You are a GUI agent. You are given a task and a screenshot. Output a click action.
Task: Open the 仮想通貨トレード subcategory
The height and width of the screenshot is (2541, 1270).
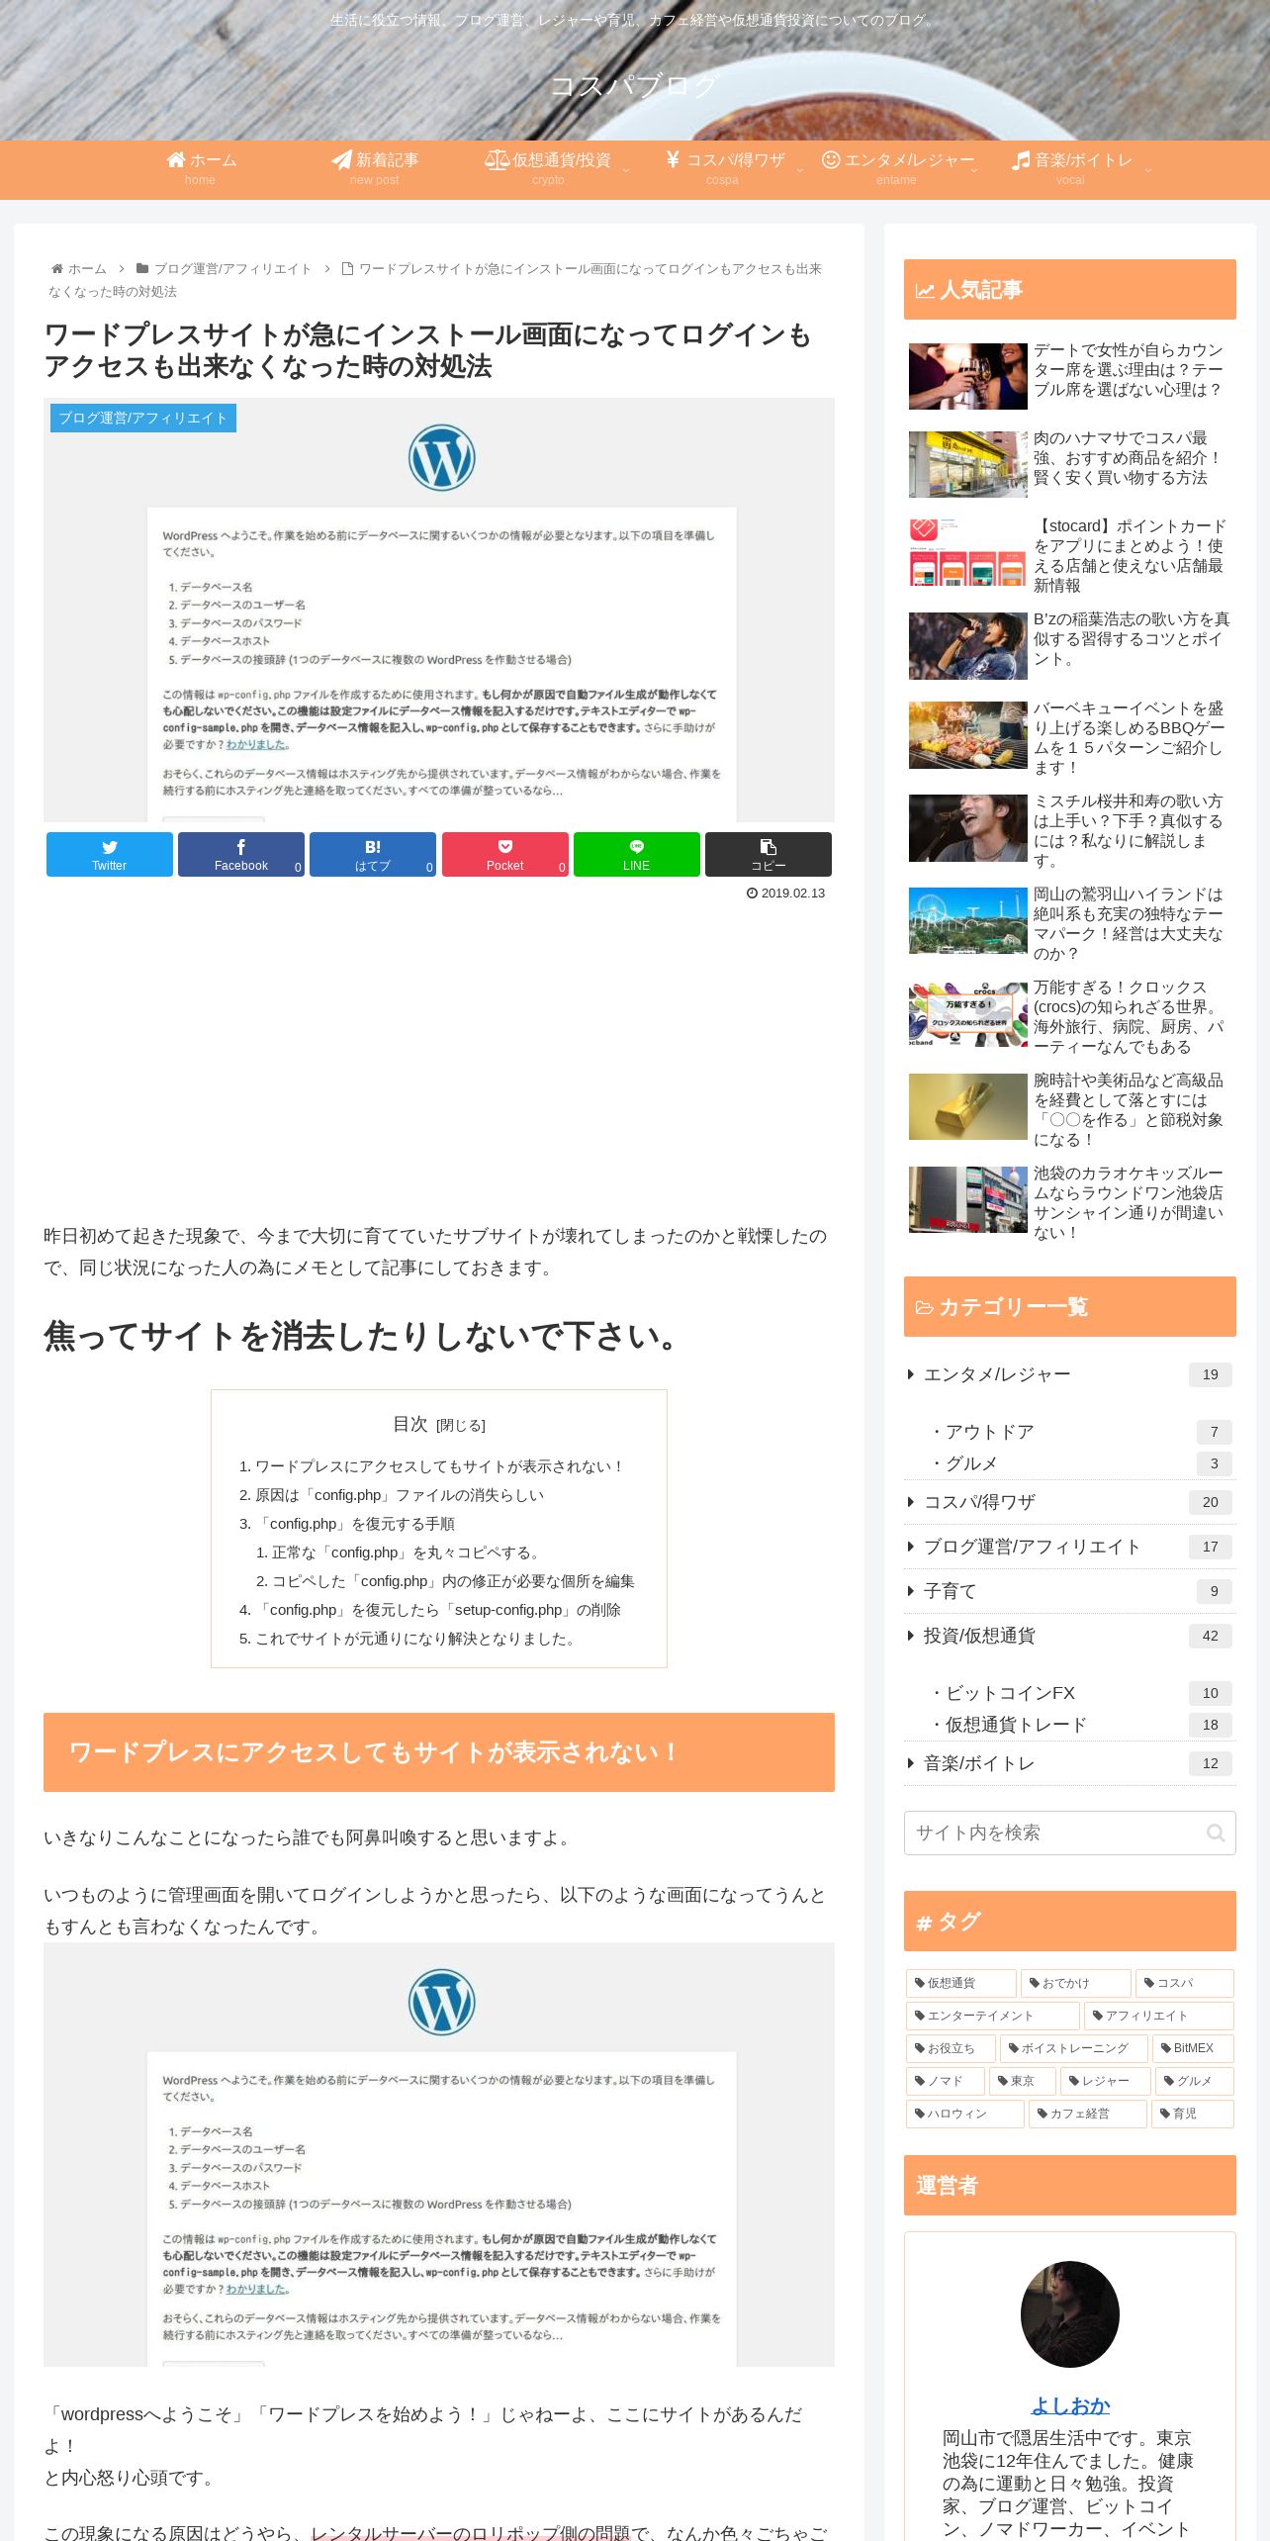[x=1080, y=1725]
